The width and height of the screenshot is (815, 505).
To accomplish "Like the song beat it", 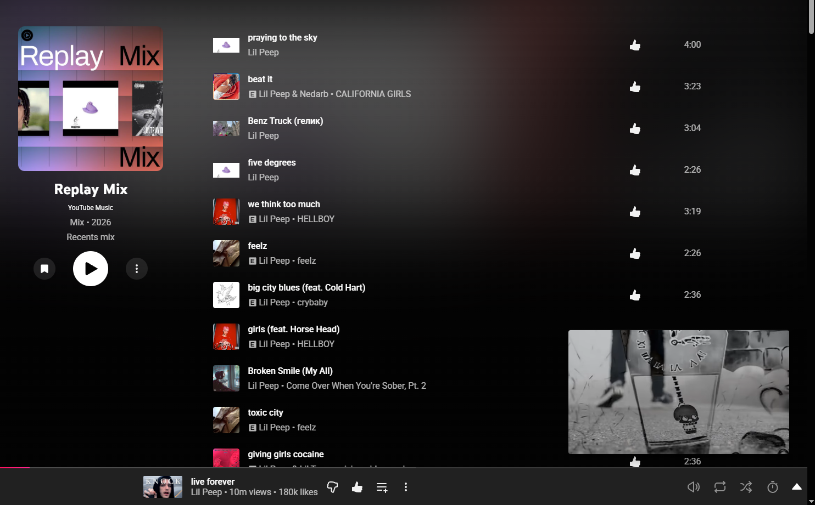I will [x=635, y=87].
